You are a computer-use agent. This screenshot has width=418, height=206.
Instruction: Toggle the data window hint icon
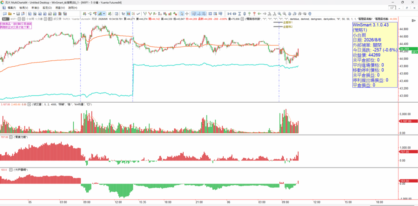[x=194, y=13]
